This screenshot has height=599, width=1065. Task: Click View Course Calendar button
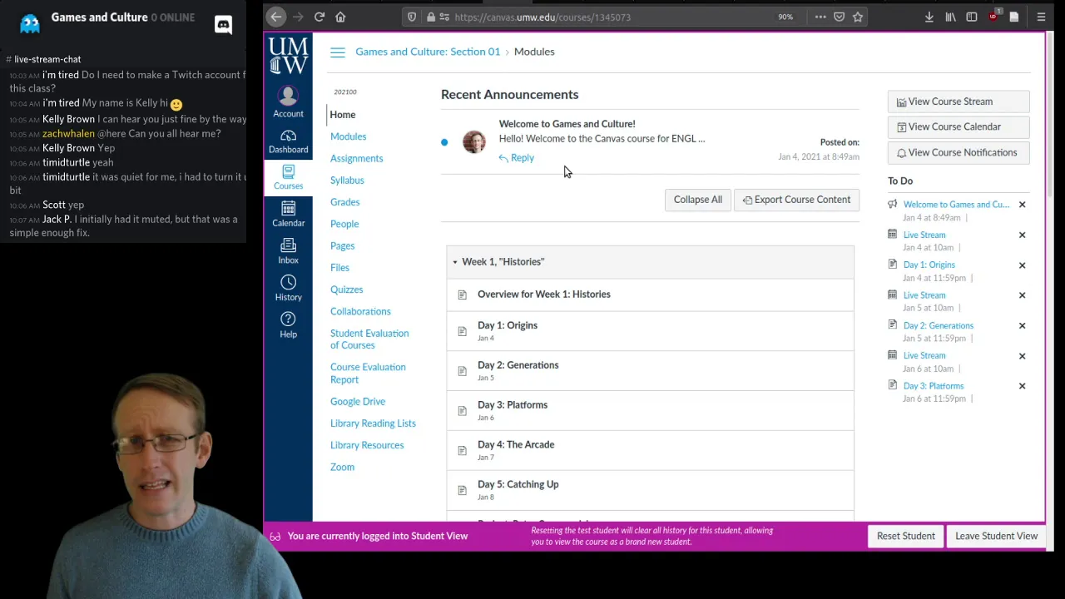pos(958,127)
